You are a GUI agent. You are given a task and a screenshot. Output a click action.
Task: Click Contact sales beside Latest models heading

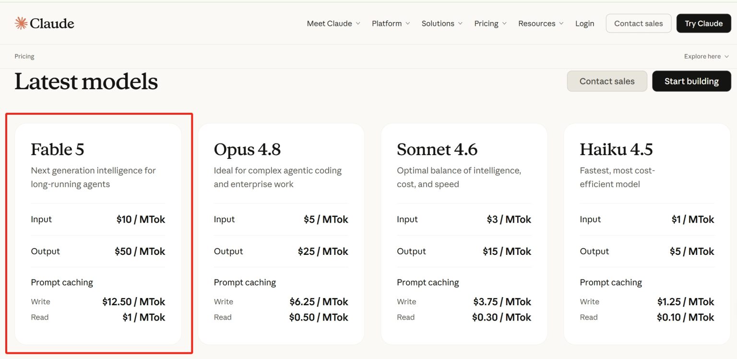coord(607,81)
